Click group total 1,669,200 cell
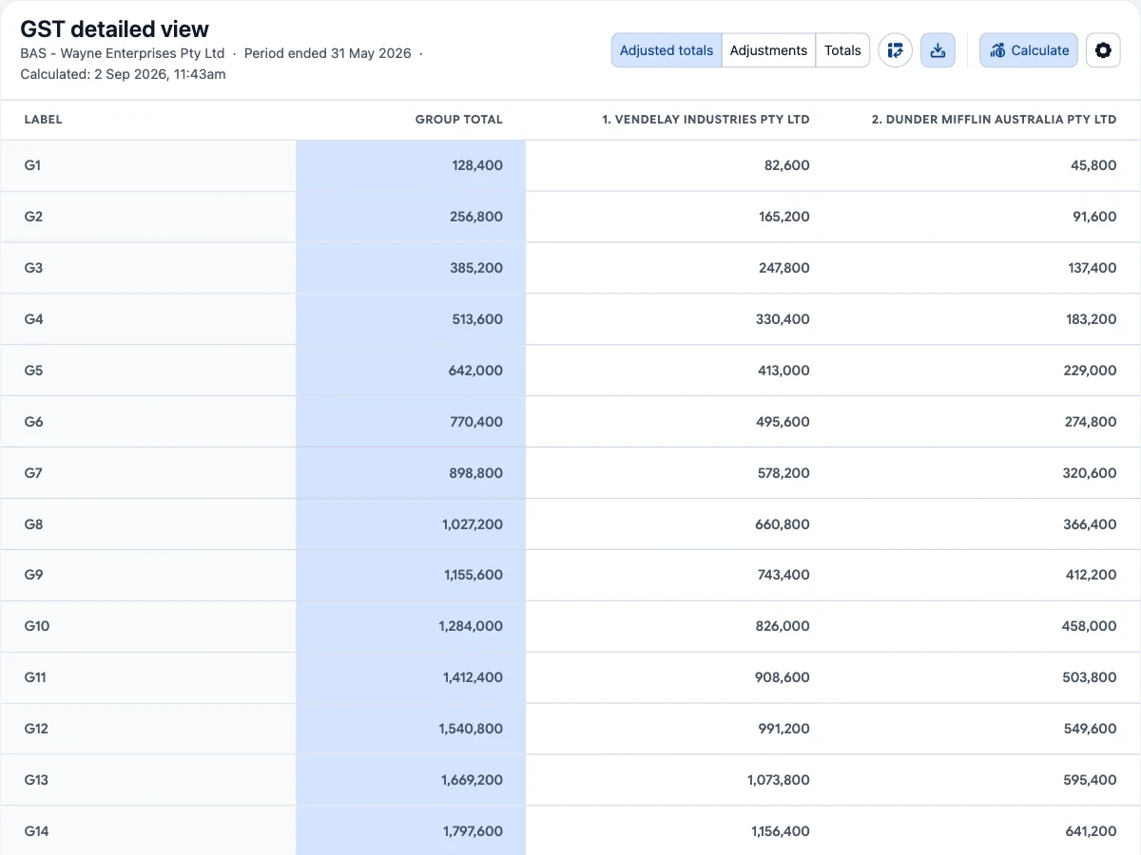Viewport: 1141px width, 855px height. tap(472, 780)
